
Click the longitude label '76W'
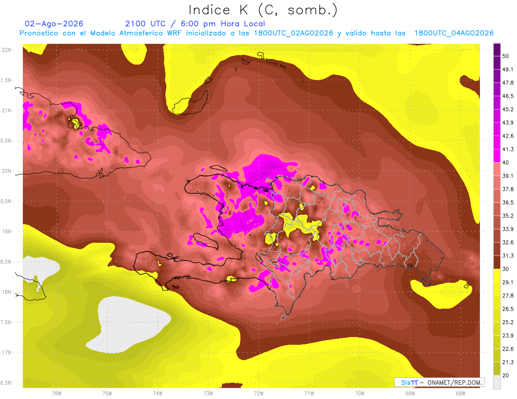[x=56, y=393]
